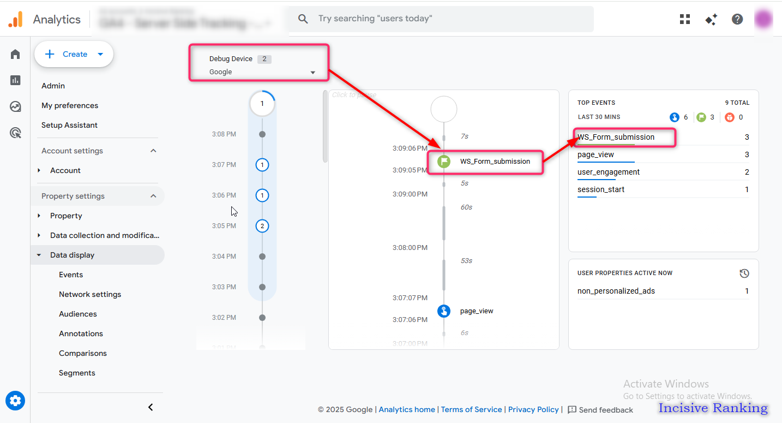Click the page_view event icon in timeline
This screenshot has width=782, height=423.
click(x=444, y=311)
